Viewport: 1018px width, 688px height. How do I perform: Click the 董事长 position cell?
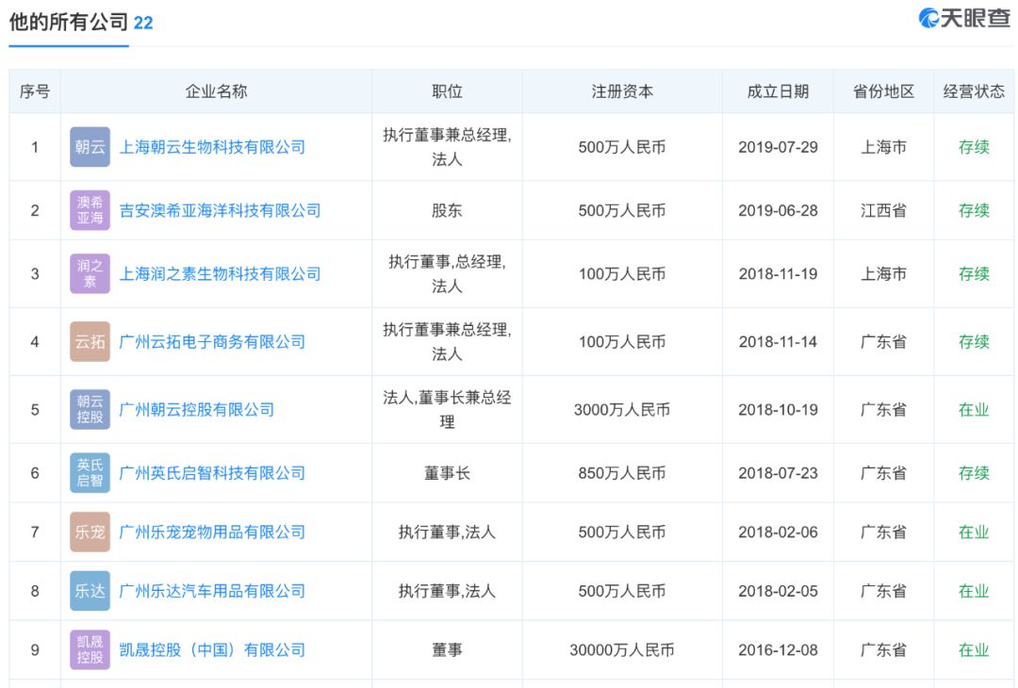448,473
